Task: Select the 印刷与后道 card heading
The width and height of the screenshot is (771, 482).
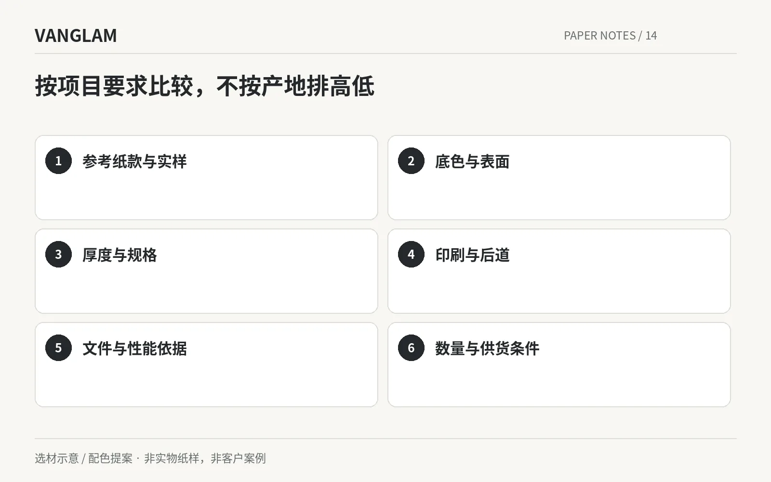Action: click(472, 255)
